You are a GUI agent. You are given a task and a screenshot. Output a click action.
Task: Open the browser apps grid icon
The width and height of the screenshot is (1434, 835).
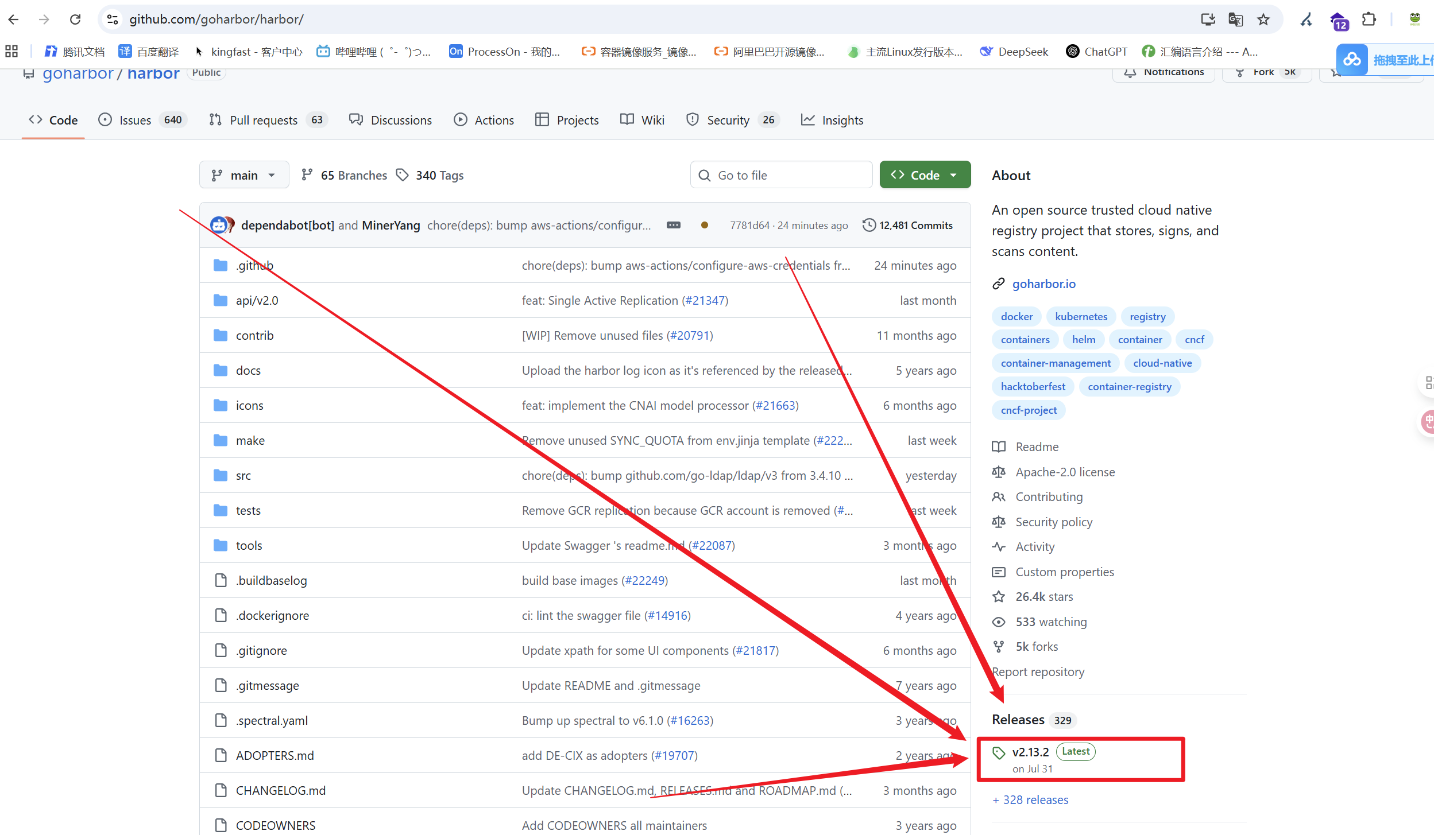11,51
